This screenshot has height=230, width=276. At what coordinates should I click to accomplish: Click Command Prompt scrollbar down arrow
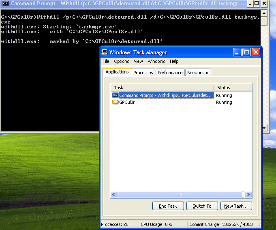(x=264, y=128)
